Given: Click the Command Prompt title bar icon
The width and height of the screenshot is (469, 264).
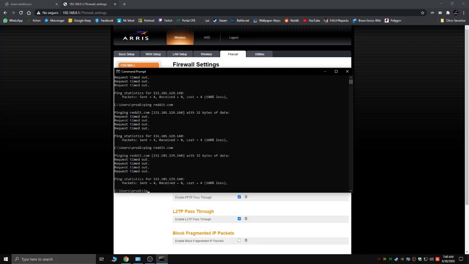Looking at the screenshot, I should tap(118, 71).
